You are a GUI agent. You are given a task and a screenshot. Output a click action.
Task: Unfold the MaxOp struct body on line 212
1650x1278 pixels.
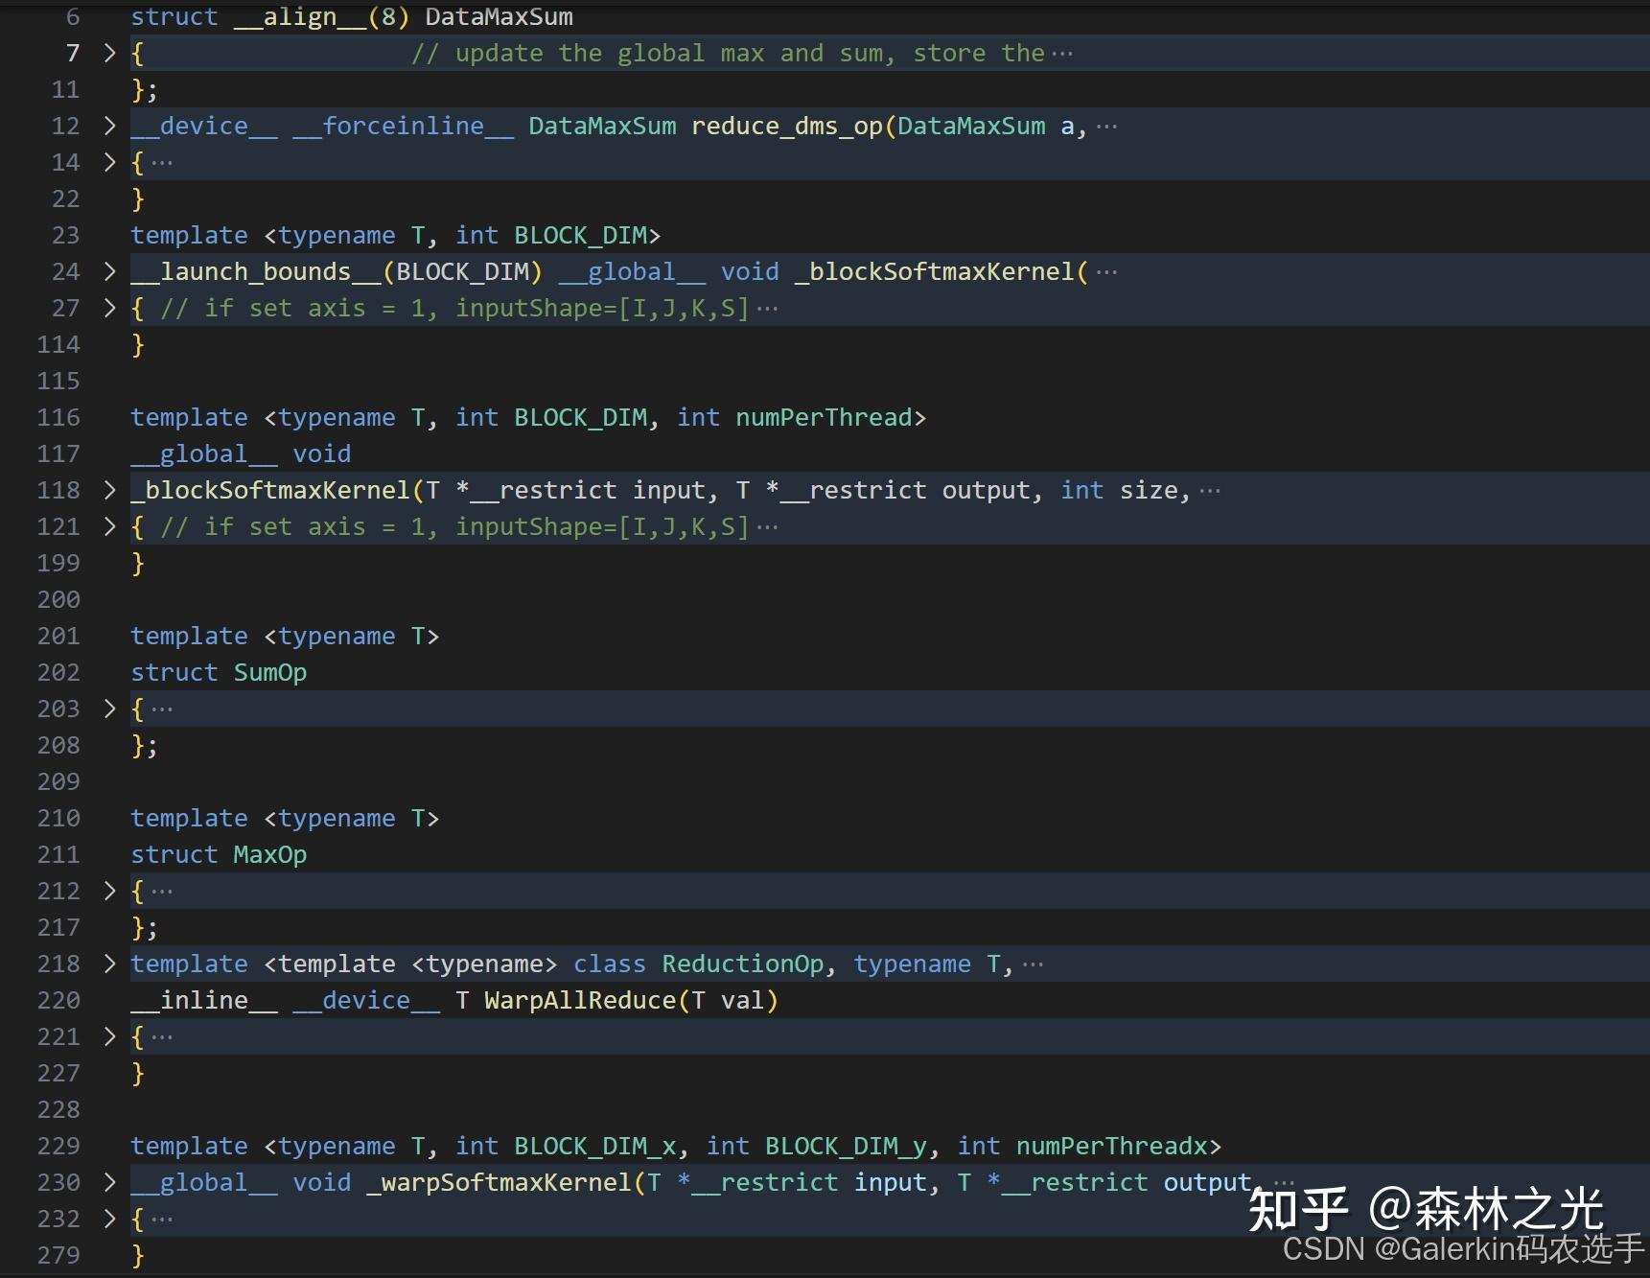click(108, 891)
